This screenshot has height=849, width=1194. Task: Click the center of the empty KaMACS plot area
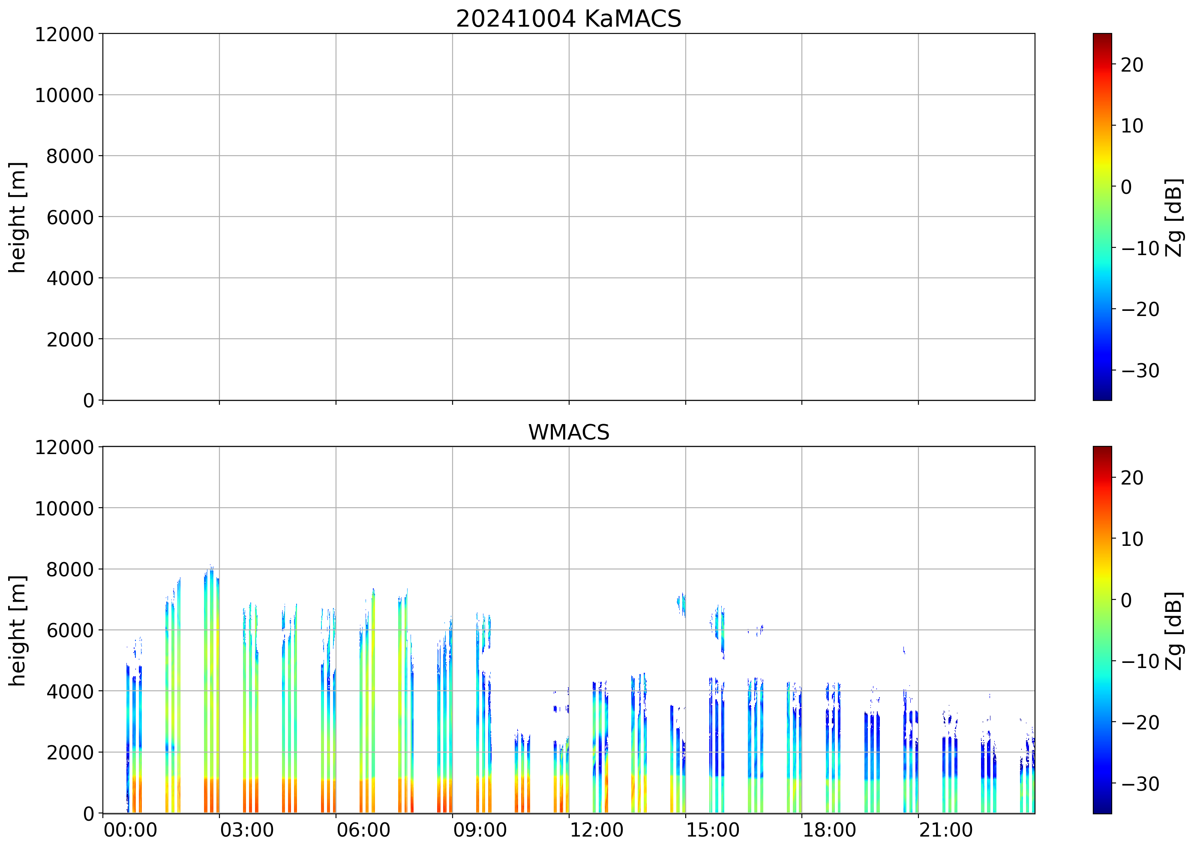569,217
